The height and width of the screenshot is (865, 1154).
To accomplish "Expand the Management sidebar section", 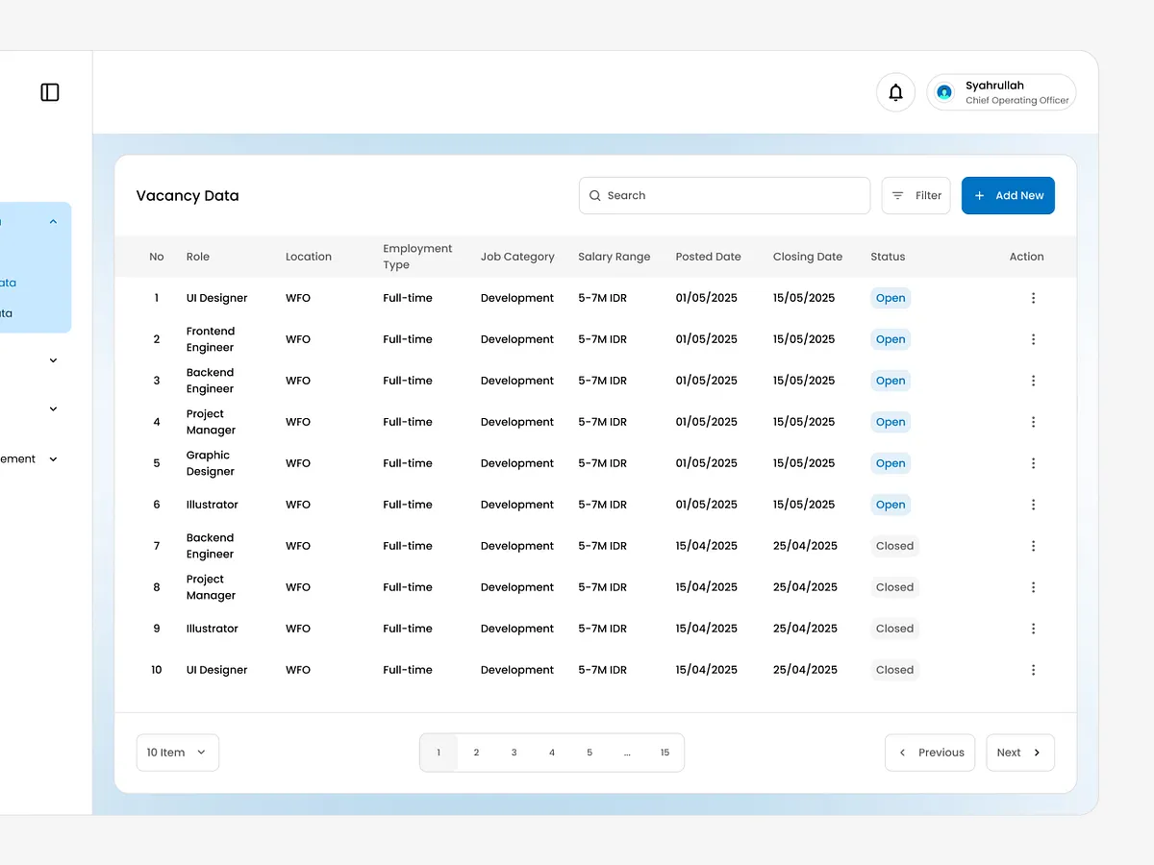I will [53, 458].
